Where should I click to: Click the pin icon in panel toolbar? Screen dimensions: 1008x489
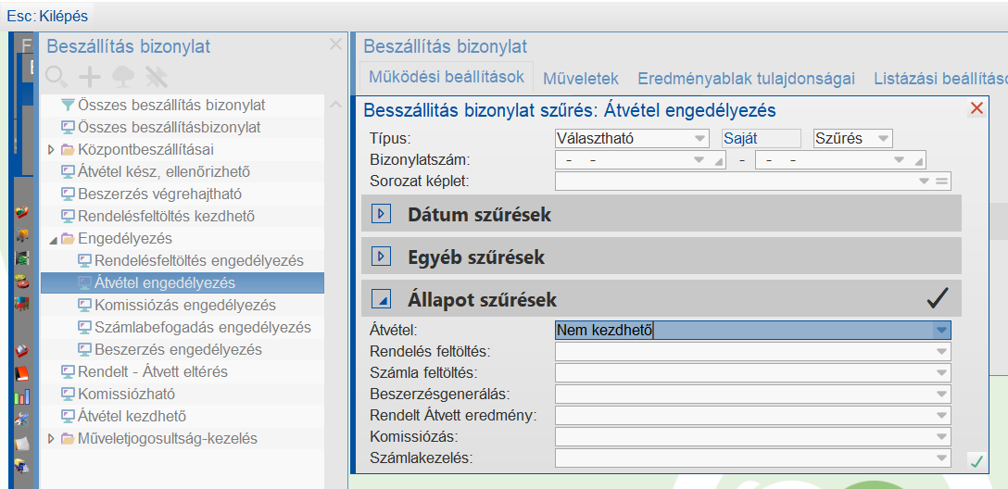tap(155, 76)
